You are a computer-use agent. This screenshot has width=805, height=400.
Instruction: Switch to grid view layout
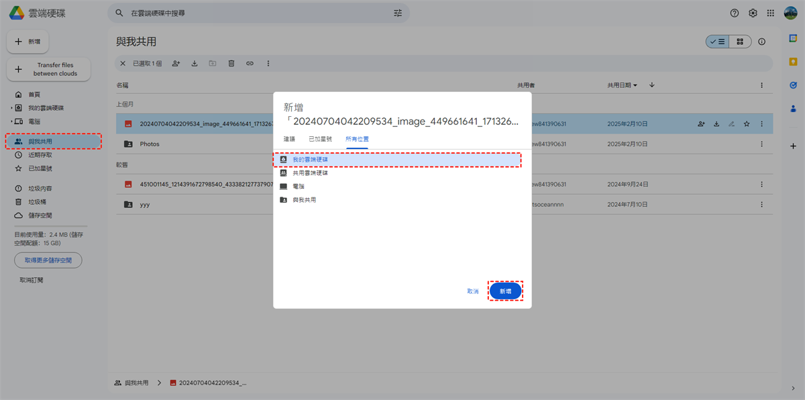[x=740, y=42]
